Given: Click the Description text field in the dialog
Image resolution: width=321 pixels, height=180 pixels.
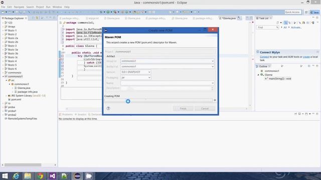Looking at the screenshot, I should pyautogui.click(x=166, y=88).
